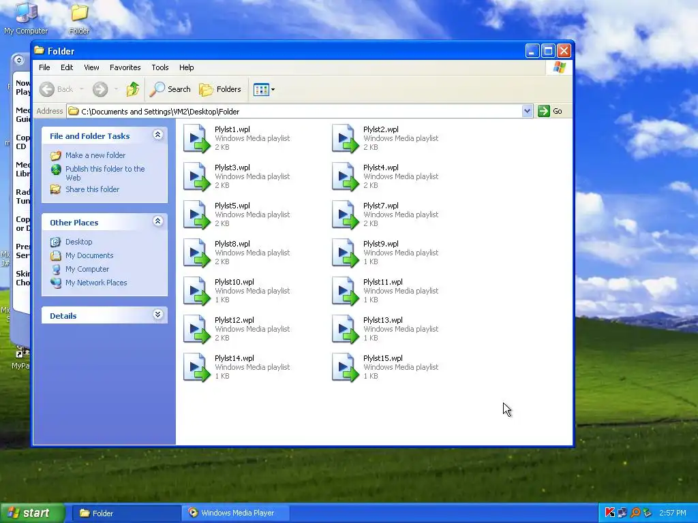
Task: Click the magnifier icon in system tray
Action: click(635, 513)
